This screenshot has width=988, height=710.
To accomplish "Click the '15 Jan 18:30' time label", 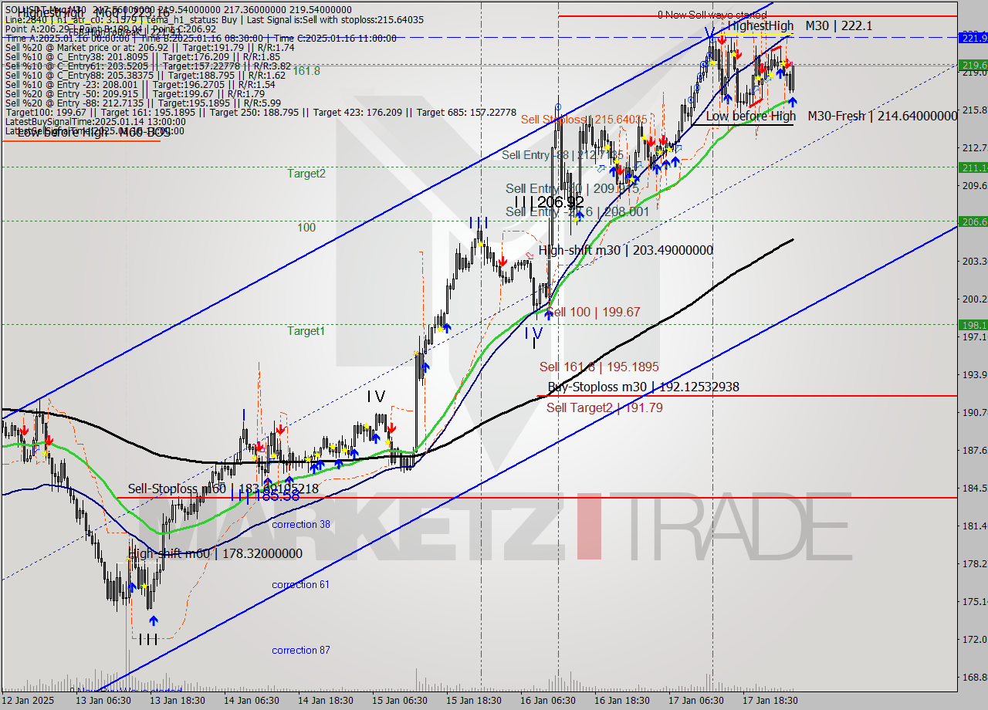I will point(473,701).
